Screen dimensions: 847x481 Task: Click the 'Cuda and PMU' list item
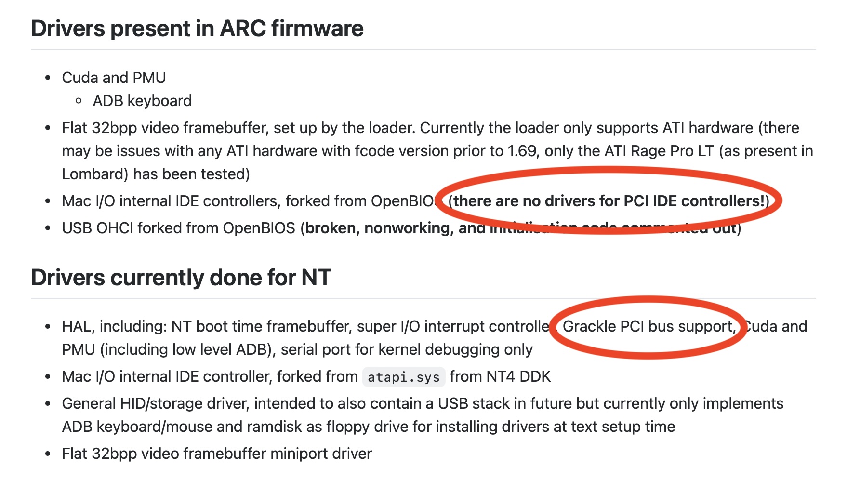[114, 78]
